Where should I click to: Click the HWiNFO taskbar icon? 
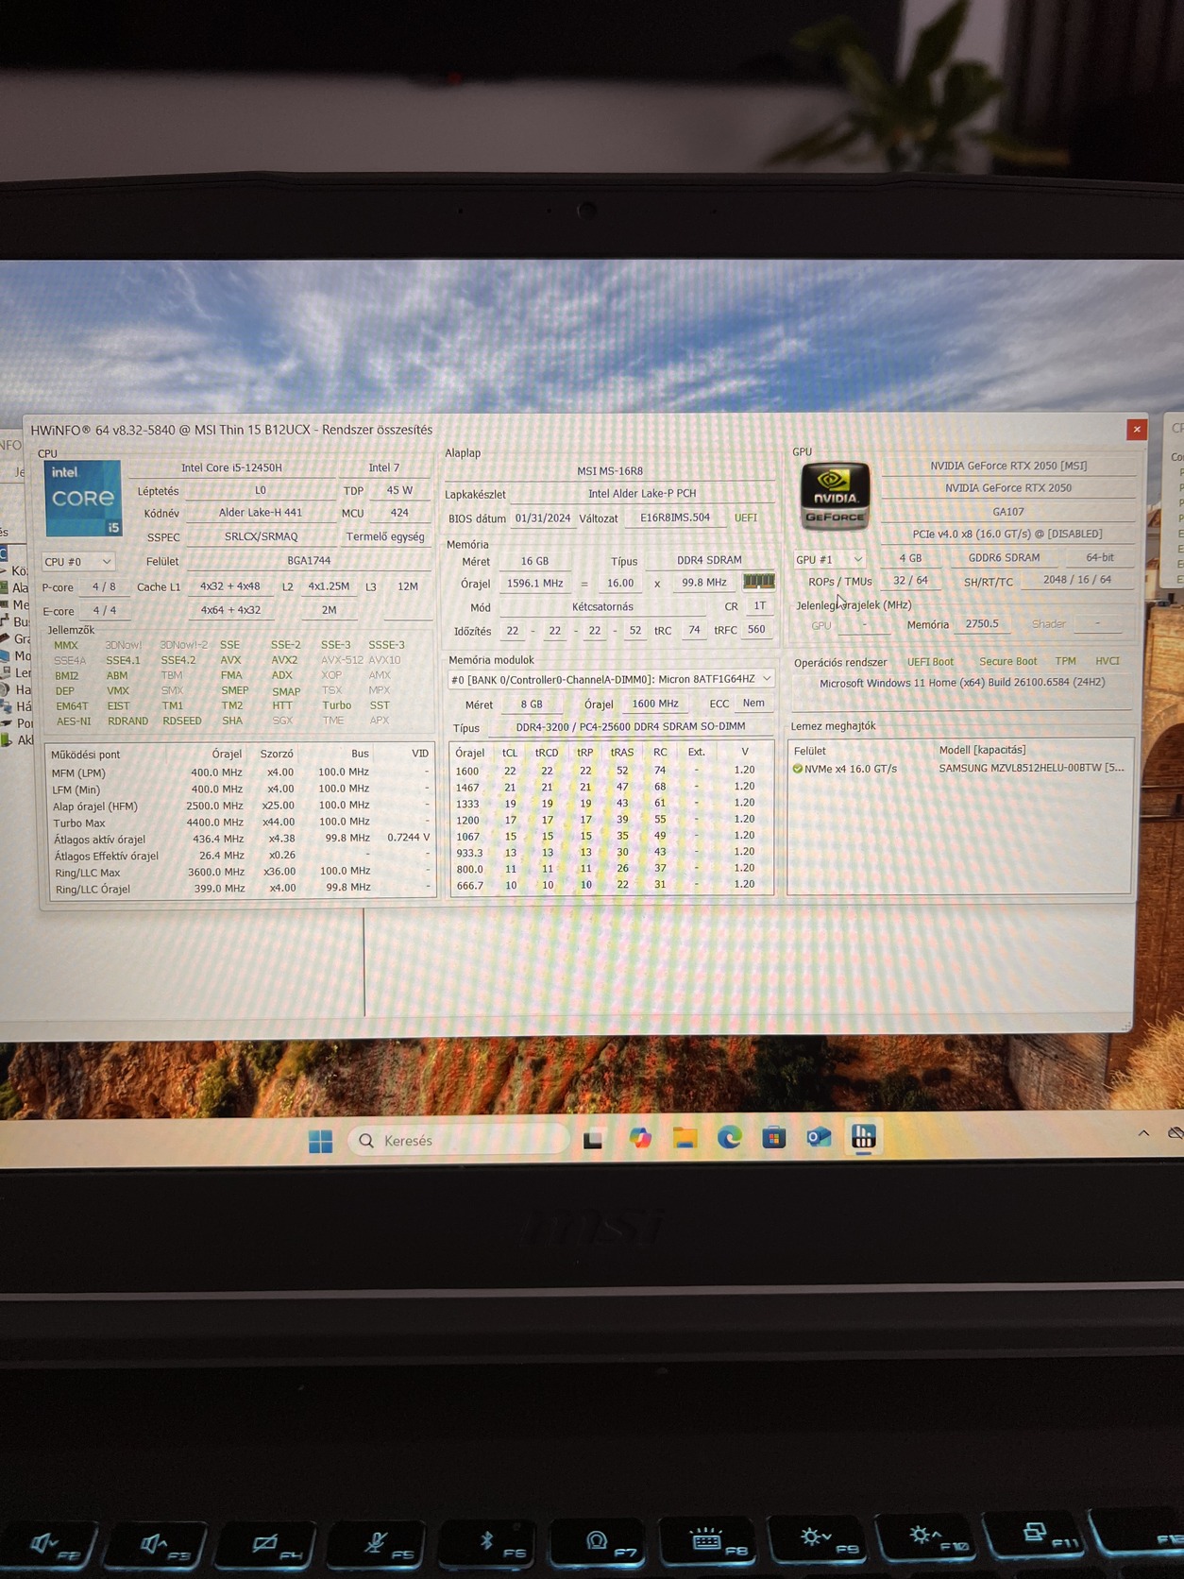[x=864, y=1136]
